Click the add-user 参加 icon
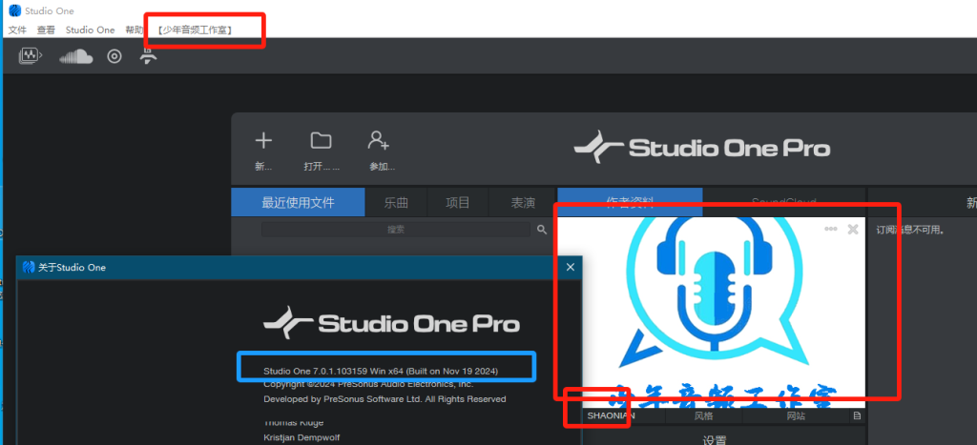 pyautogui.click(x=378, y=141)
